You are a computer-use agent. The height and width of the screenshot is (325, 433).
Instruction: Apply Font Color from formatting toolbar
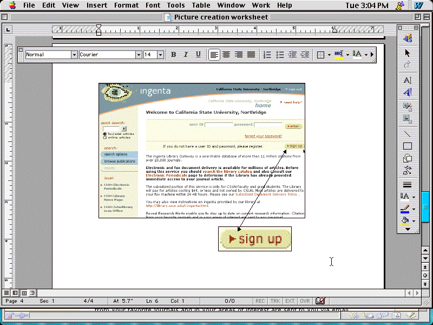(357, 55)
